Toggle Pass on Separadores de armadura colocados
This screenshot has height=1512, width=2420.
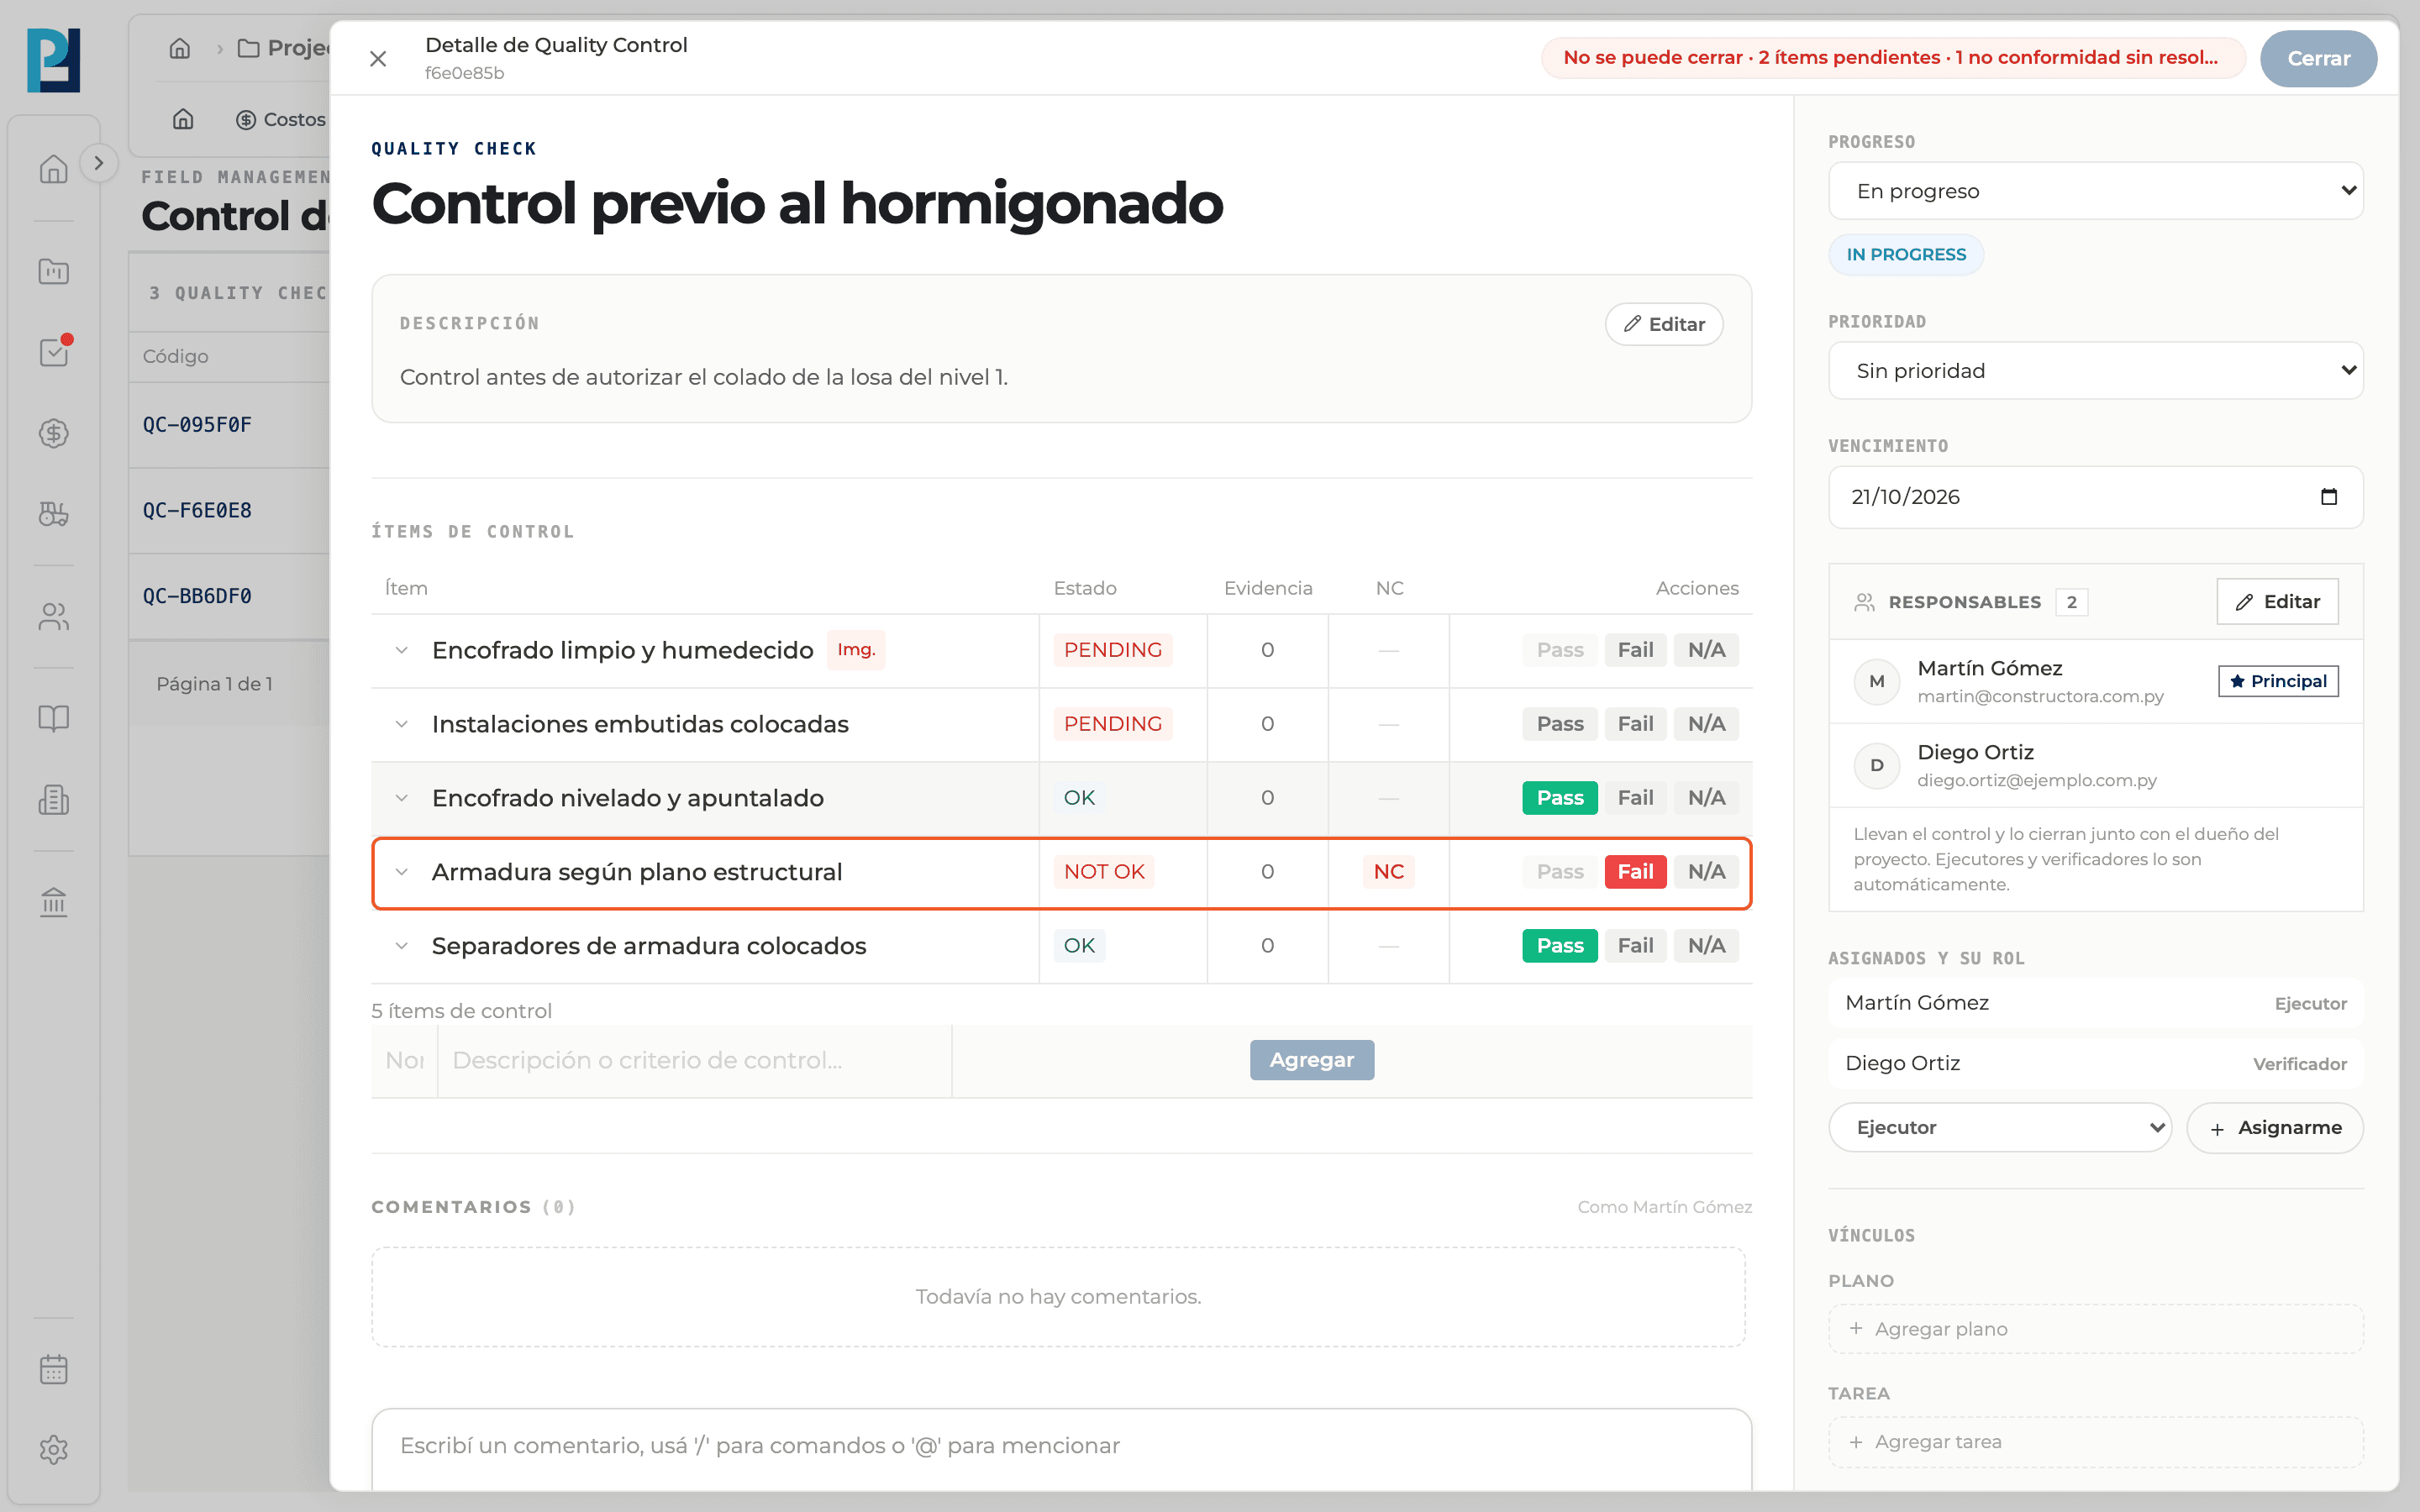coord(1560,946)
